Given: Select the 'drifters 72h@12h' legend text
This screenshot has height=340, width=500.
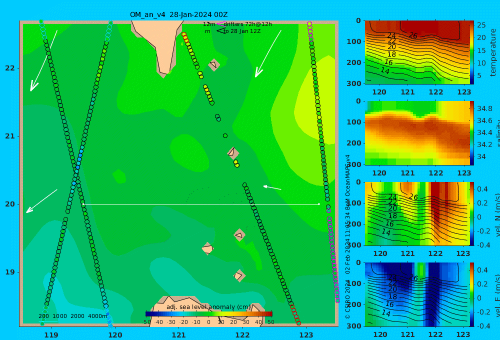Looking at the screenshot, I should pyautogui.click(x=248, y=24).
